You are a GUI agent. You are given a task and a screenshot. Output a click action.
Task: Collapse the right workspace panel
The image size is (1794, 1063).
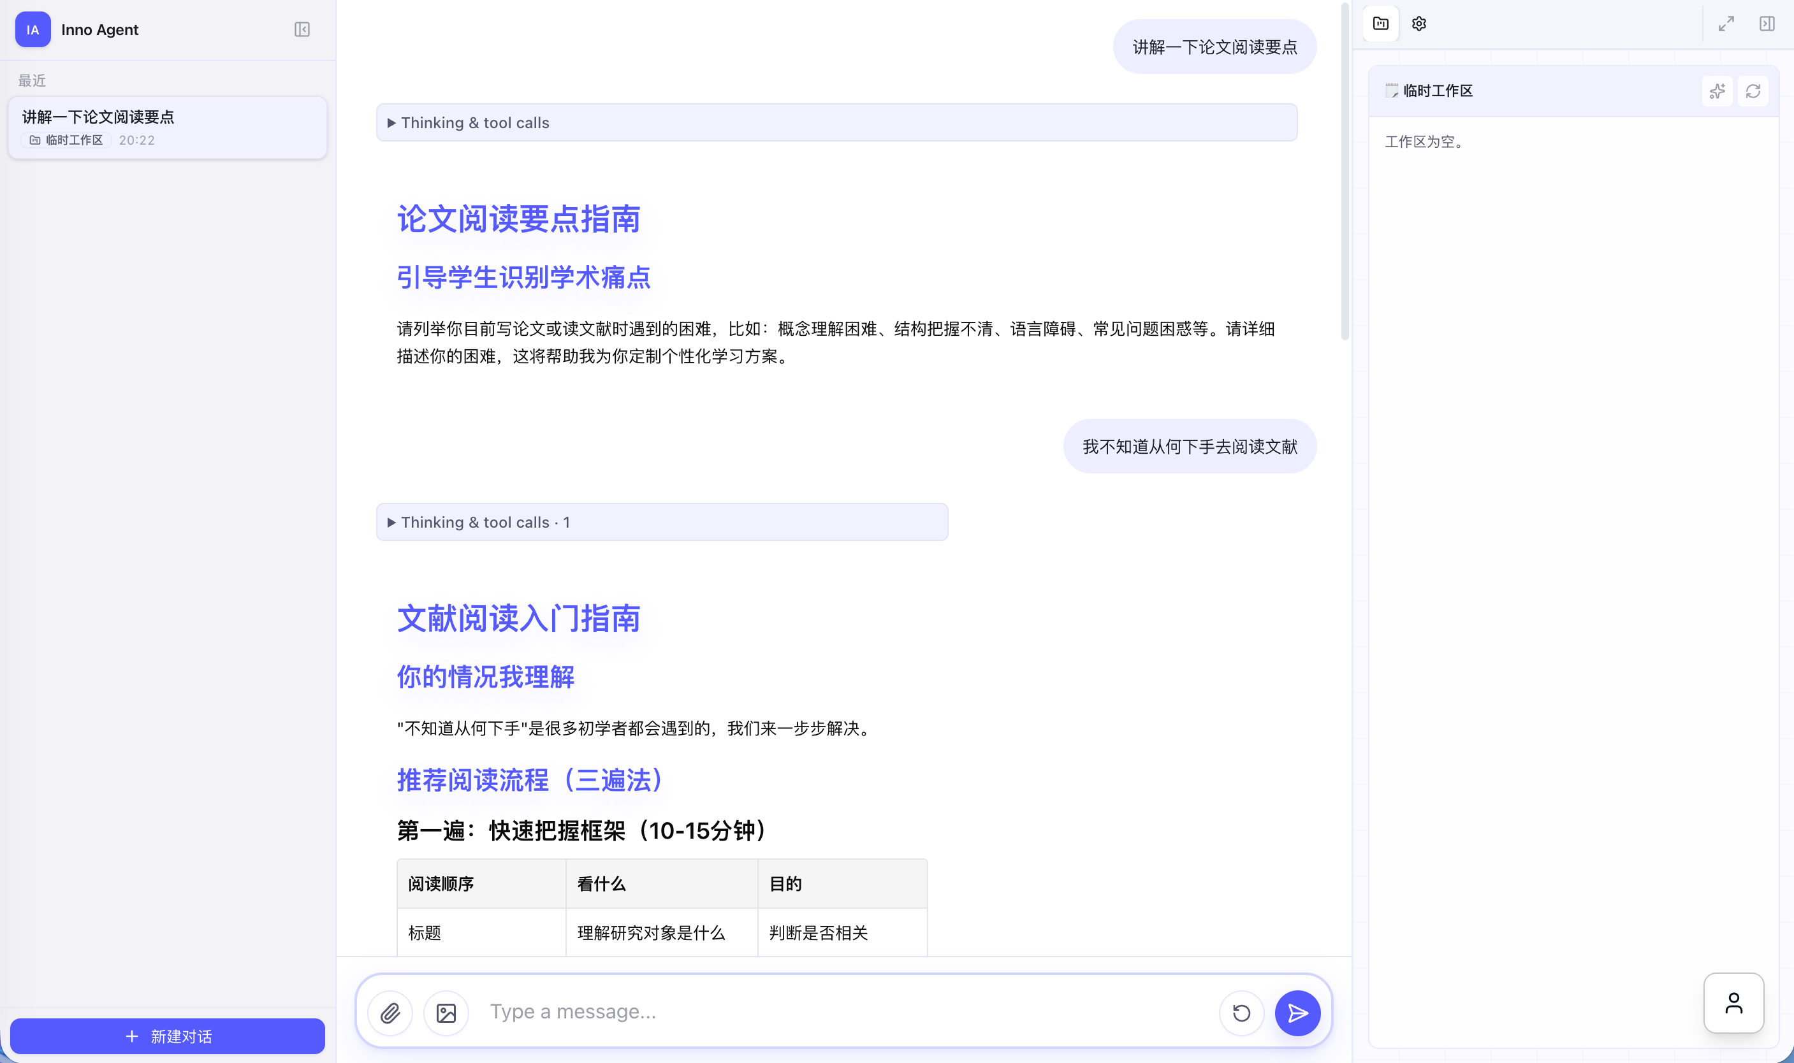(x=1767, y=24)
